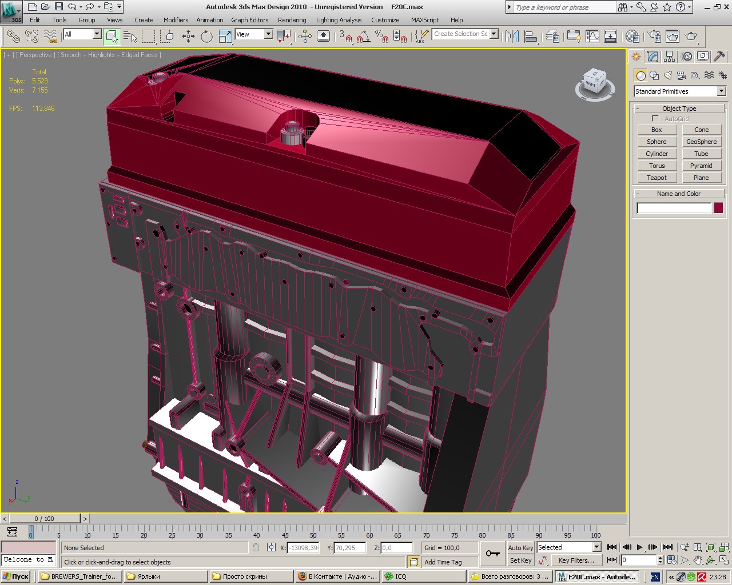The width and height of the screenshot is (732, 585).
Task: Click the Mirror tool icon
Action: [x=512, y=37]
